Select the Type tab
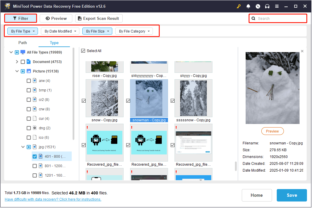Screen dimensions: 312x208 pos(54,43)
